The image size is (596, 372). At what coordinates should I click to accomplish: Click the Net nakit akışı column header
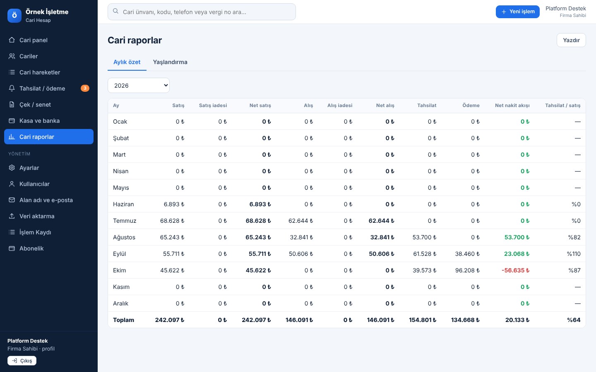(x=512, y=105)
